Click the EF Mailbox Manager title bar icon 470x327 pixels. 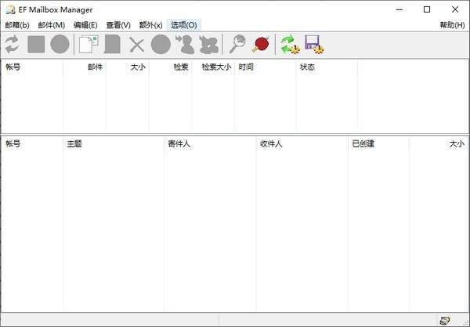pyautogui.click(x=10, y=9)
